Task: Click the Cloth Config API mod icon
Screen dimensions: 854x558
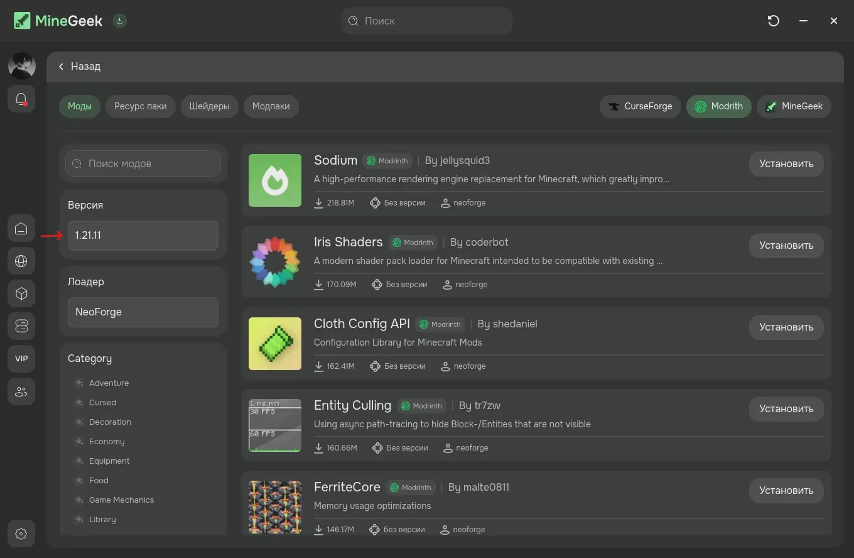Action: pos(275,344)
